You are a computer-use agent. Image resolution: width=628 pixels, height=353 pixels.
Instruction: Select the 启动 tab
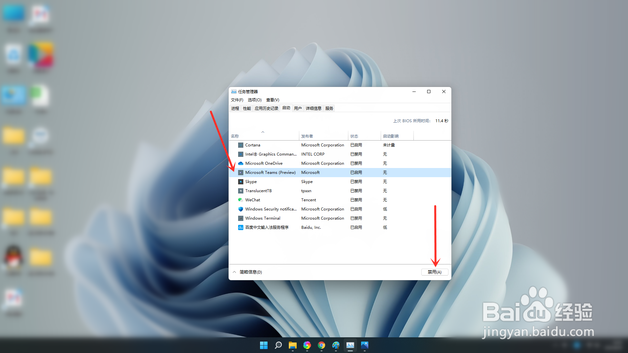(286, 108)
